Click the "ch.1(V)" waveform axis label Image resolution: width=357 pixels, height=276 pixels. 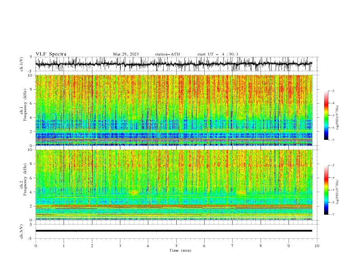point(22,64)
